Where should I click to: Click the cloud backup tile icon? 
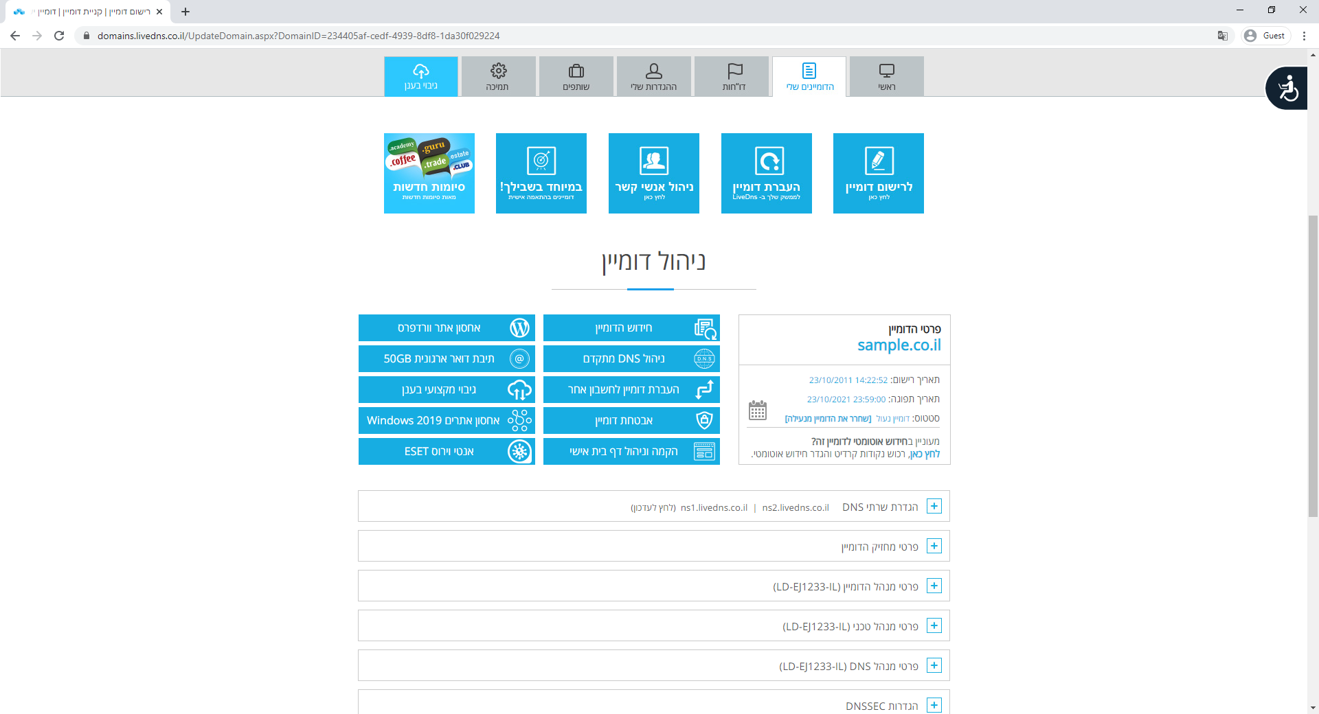519,390
